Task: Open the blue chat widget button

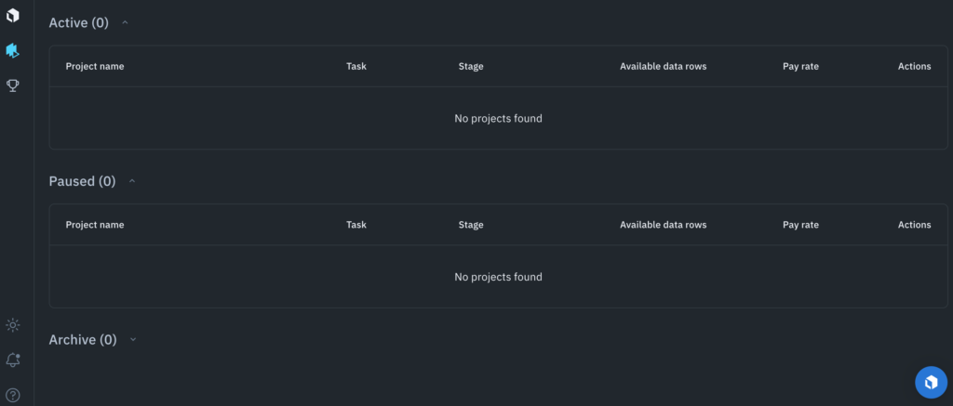Action: pyautogui.click(x=931, y=383)
